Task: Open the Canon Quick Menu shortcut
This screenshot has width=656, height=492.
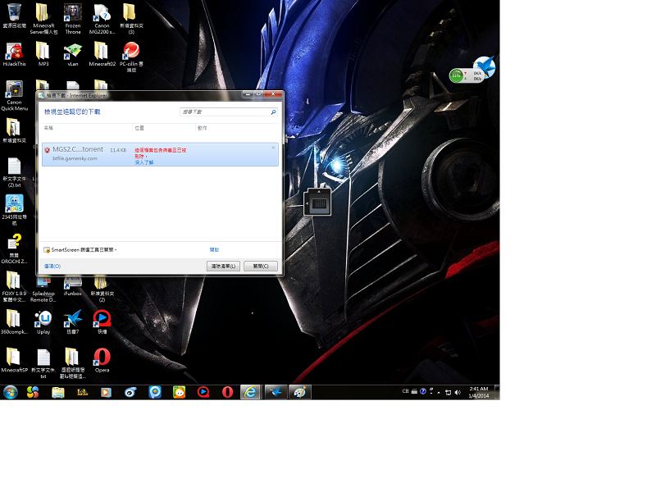Action: (14, 95)
